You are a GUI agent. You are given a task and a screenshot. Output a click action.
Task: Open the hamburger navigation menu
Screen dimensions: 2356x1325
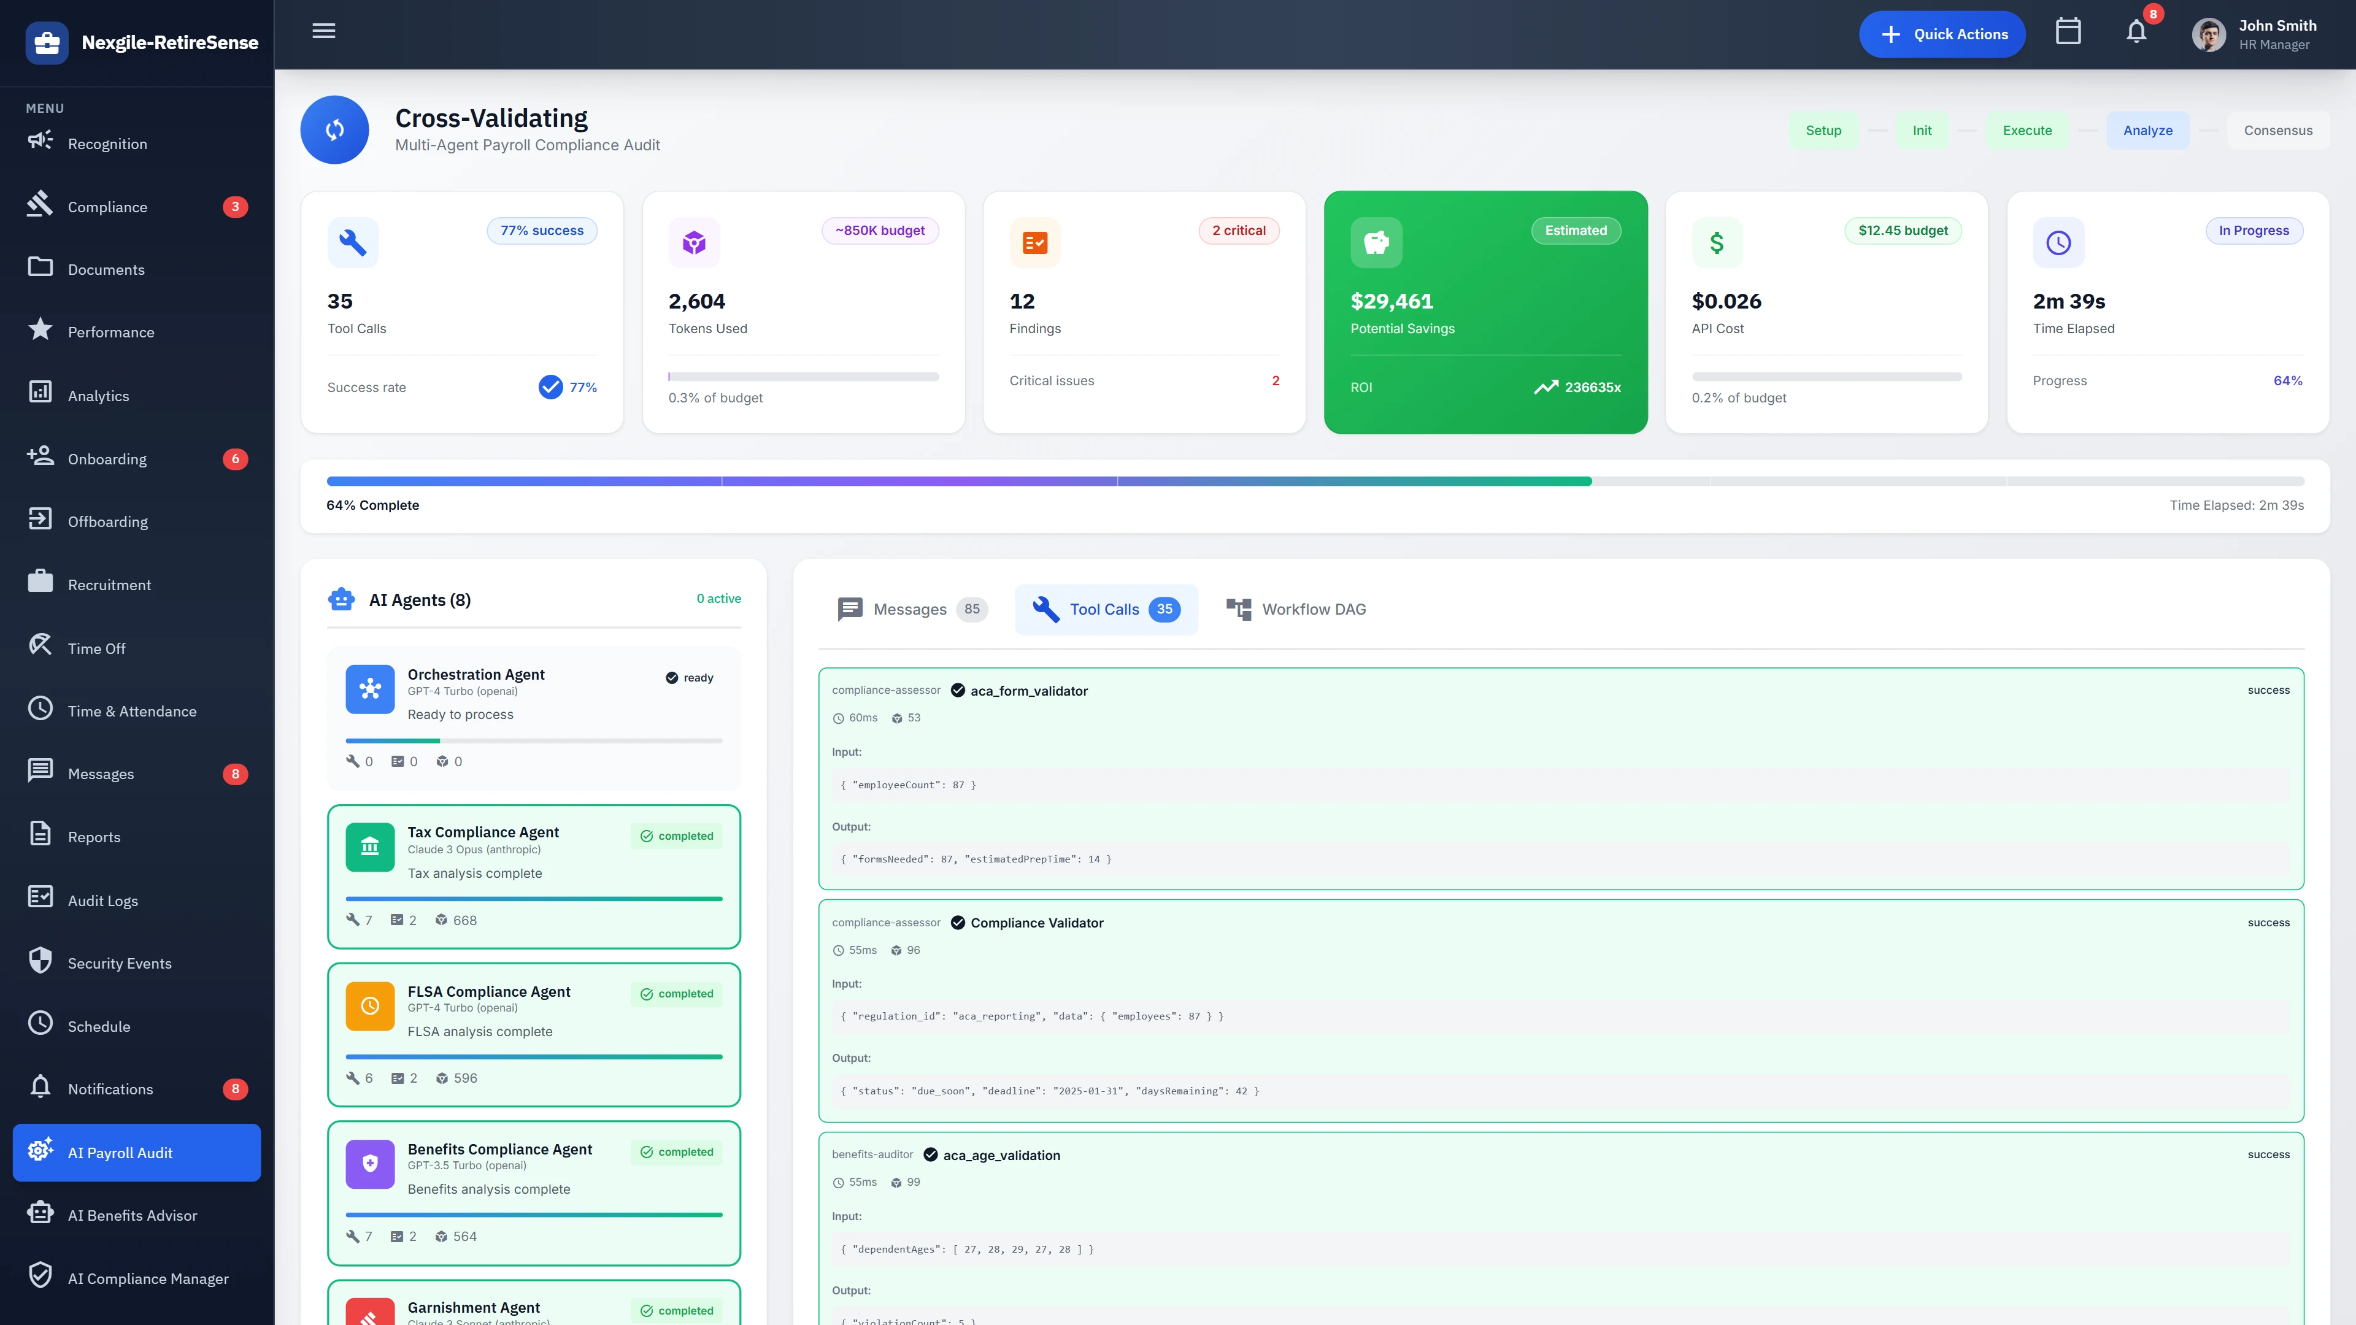point(324,31)
